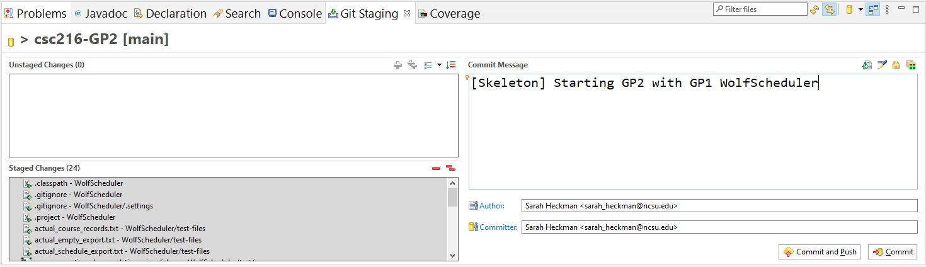
Task: Click Add selected files to index icon
Action: [x=397, y=65]
